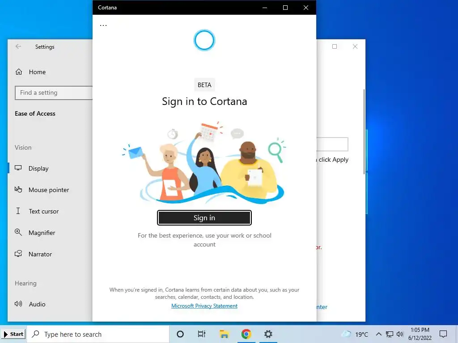The image size is (458, 343).
Task: Close the Settings window
Action: pyautogui.click(x=355, y=46)
